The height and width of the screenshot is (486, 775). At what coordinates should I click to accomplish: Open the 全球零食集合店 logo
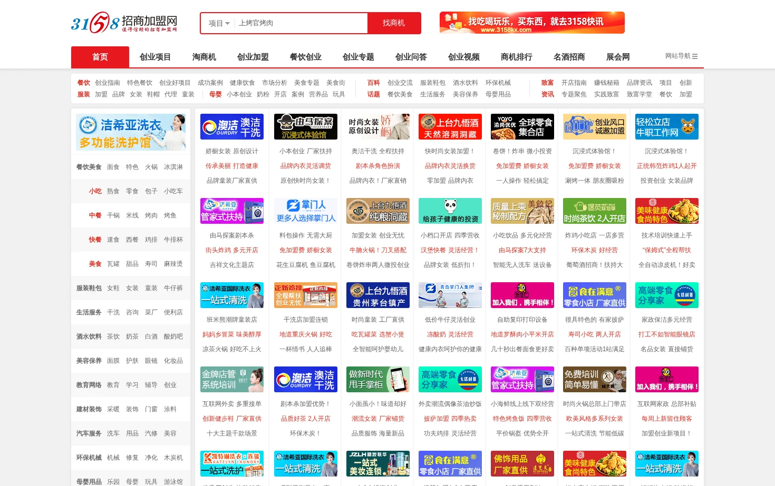(x=522, y=127)
